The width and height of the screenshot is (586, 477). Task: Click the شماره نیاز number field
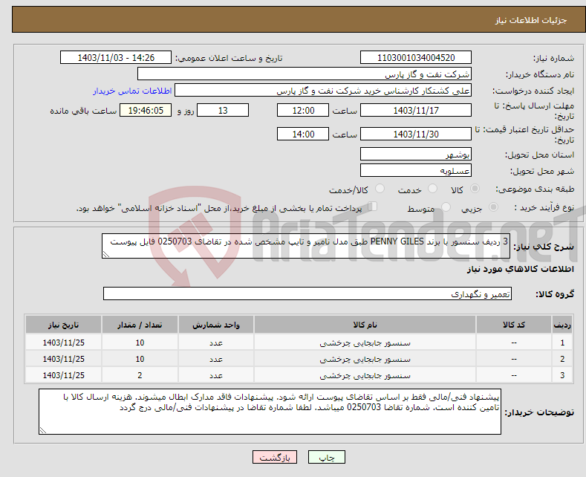point(415,58)
